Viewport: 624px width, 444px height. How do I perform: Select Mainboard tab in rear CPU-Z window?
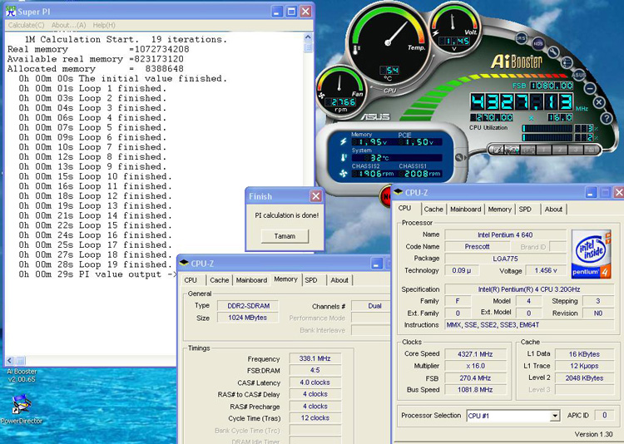pyautogui.click(x=251, y=280)
